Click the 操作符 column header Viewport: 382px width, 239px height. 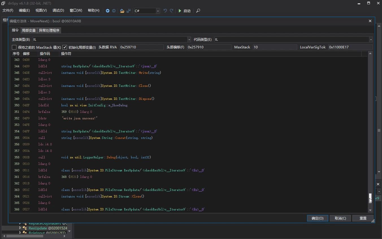tap(210, 53)
